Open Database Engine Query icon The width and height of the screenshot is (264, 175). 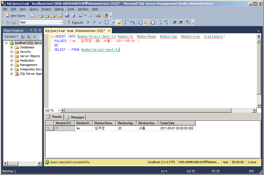33,16
